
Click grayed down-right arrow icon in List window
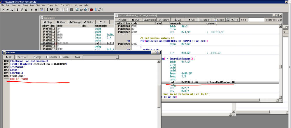pyautogui.click(x=237, y=20)
